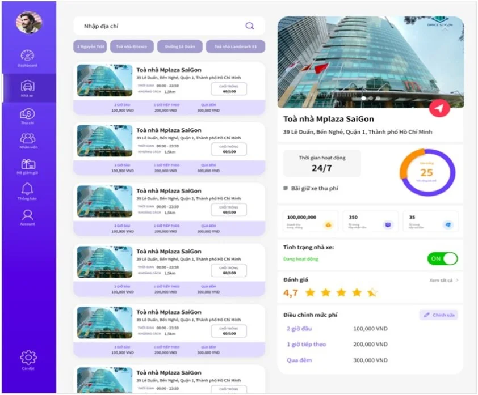Screen dimensions: 478x395
Task: Expand Xem tất cả reviews chevron
Action: point(457,280)
